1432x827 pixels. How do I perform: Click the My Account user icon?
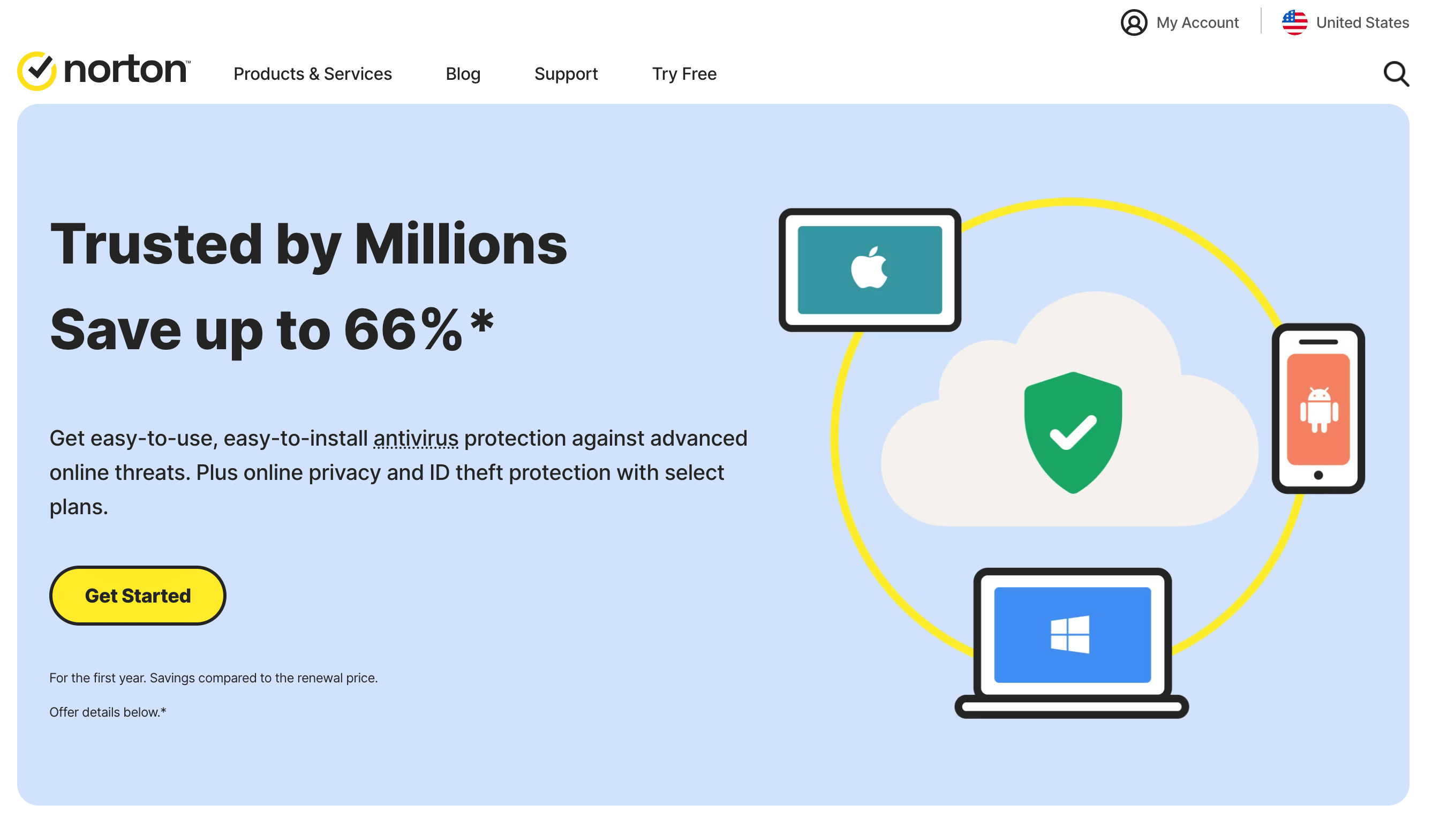pyautogui.click(x=1134, y=22)
